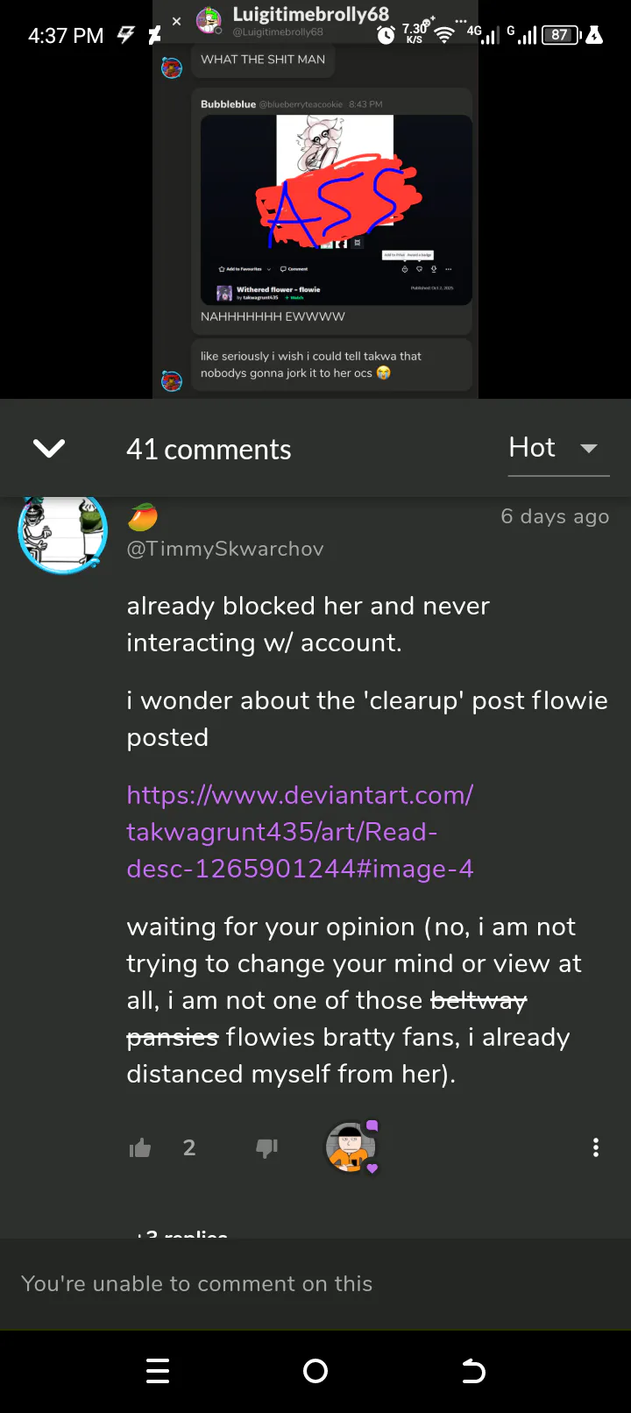
Task: Collapse the comments panel with chevron
Action: [49, 449]
